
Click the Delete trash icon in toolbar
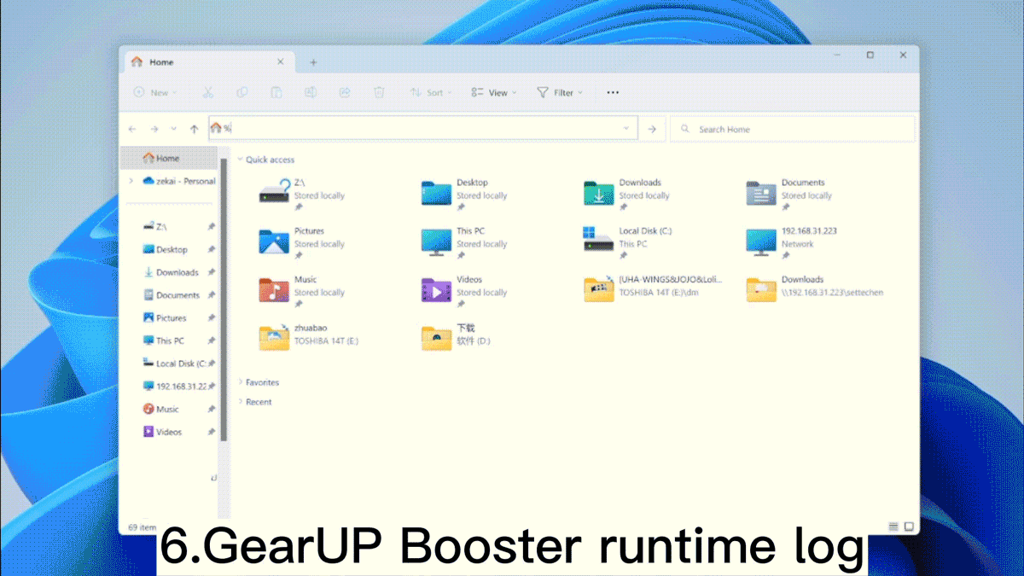(x=379, y=92)
